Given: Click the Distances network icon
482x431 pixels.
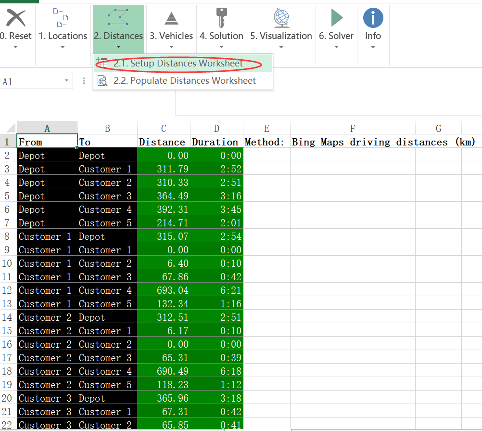Looking at the screenshot, I should [118, 18].
